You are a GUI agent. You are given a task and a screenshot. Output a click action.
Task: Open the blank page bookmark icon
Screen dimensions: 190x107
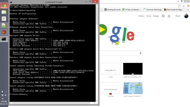click(x=102, y=10)
